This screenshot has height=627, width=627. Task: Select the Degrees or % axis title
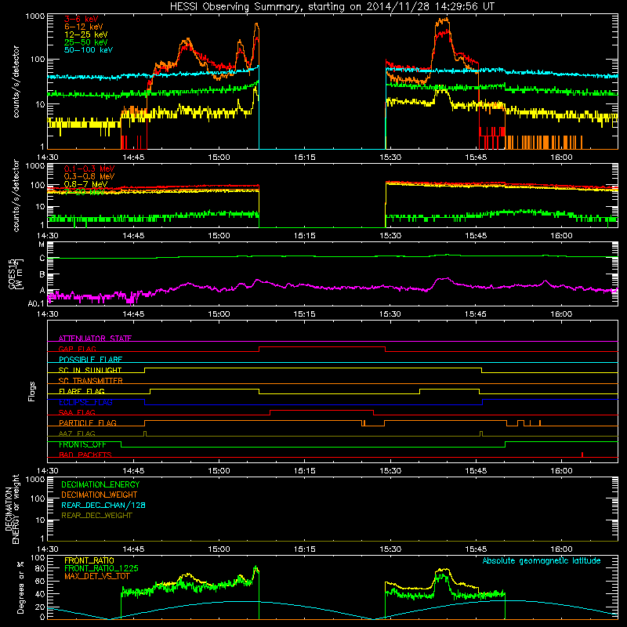pyautogui.click(x=20, y=588)
